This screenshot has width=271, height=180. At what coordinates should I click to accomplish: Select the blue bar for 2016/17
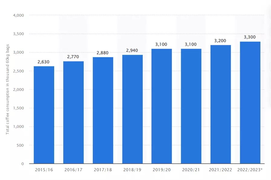tap(73, 112)
